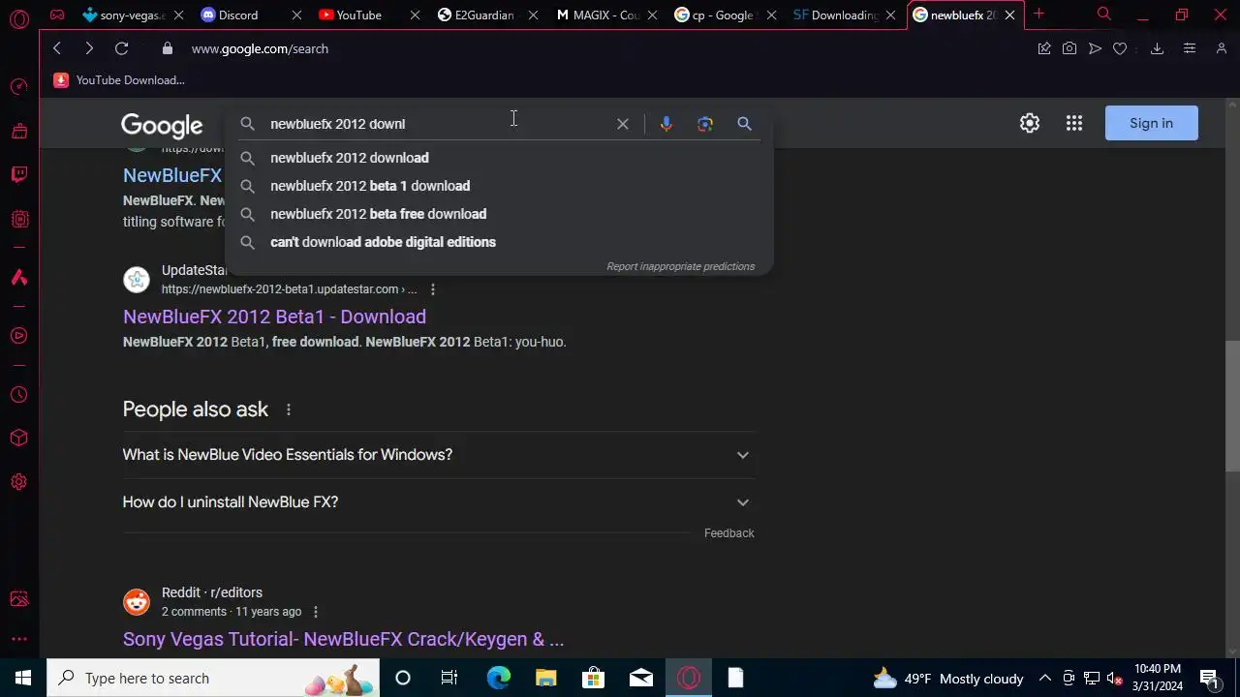Select suggestion 'newbluefx 2012 download'

point(499,158)
